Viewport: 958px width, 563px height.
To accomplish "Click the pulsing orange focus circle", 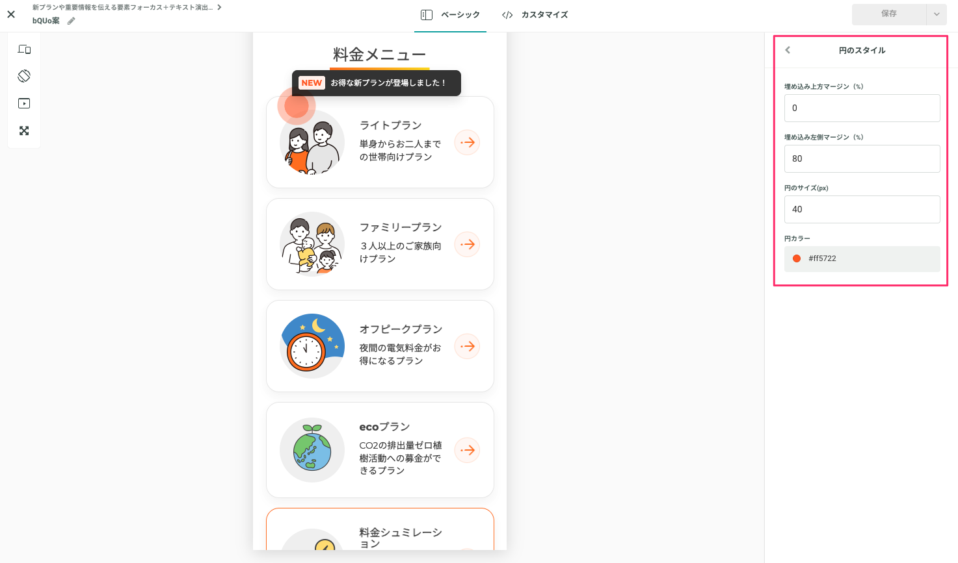I will click(x=297, y=106).
